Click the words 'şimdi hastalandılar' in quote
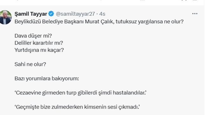 click(122, 93)
